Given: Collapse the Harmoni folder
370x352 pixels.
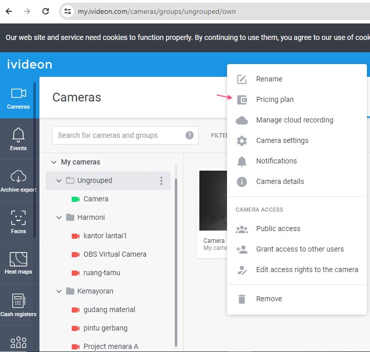Looking at the screenshot, I should tap(59, 218).
